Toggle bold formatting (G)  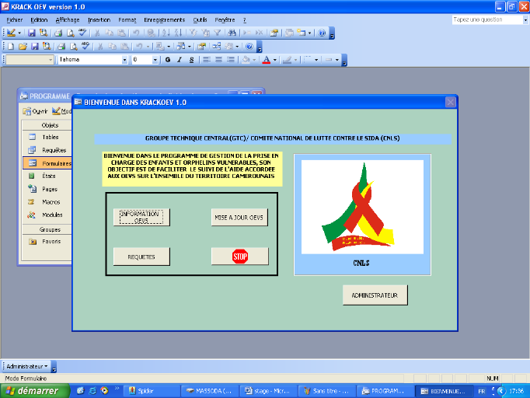point(168,60)
